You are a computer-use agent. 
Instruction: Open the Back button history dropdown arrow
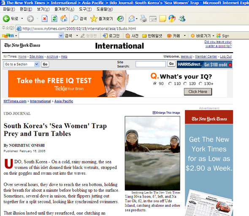pos(22,19)
